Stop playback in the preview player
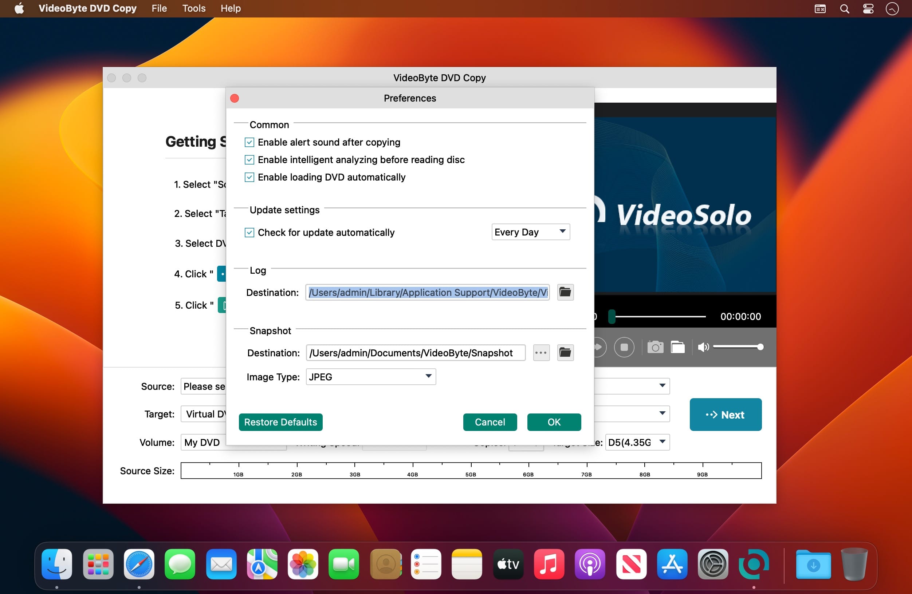The width and height of the screenshot is (912, 594). point(624,347)
